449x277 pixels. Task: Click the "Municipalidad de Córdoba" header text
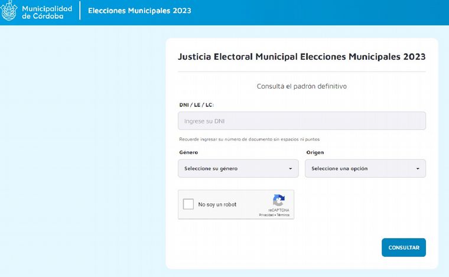[x=47, y=12]
